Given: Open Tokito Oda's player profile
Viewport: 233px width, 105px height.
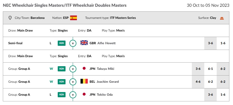Looking at the screenshot, I should pos(105,95).
